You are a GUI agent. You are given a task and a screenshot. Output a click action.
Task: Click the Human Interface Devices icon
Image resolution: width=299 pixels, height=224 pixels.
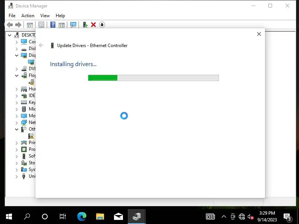(24, 89)
